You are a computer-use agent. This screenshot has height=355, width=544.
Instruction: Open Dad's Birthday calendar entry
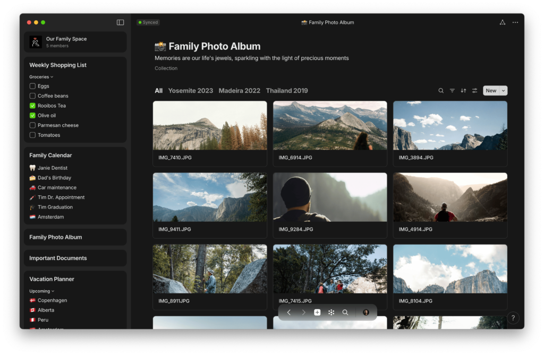coord(54,178)
